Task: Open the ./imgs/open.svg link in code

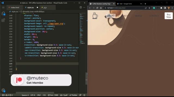Action: click(55, 23)
